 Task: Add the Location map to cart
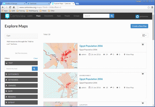143,103
